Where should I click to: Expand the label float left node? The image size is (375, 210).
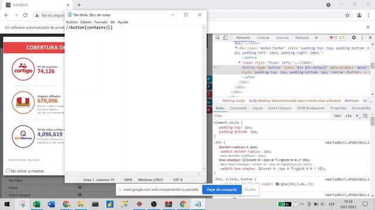tap(240, 62)
